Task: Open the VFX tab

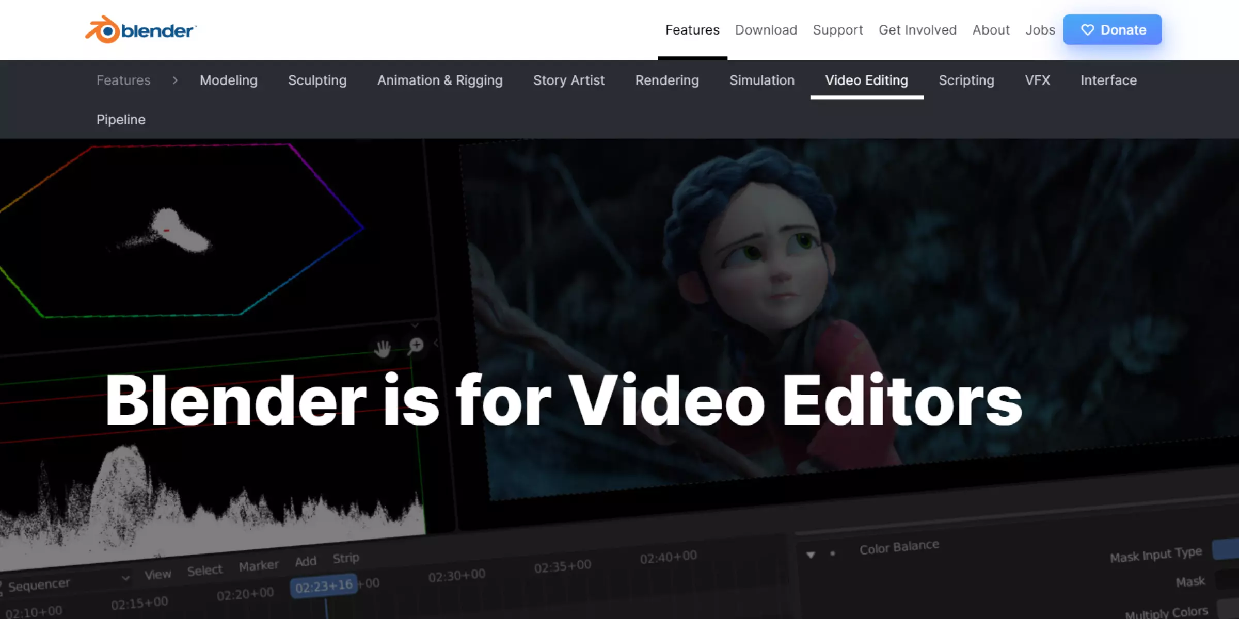Action: tap(1038, 80)
